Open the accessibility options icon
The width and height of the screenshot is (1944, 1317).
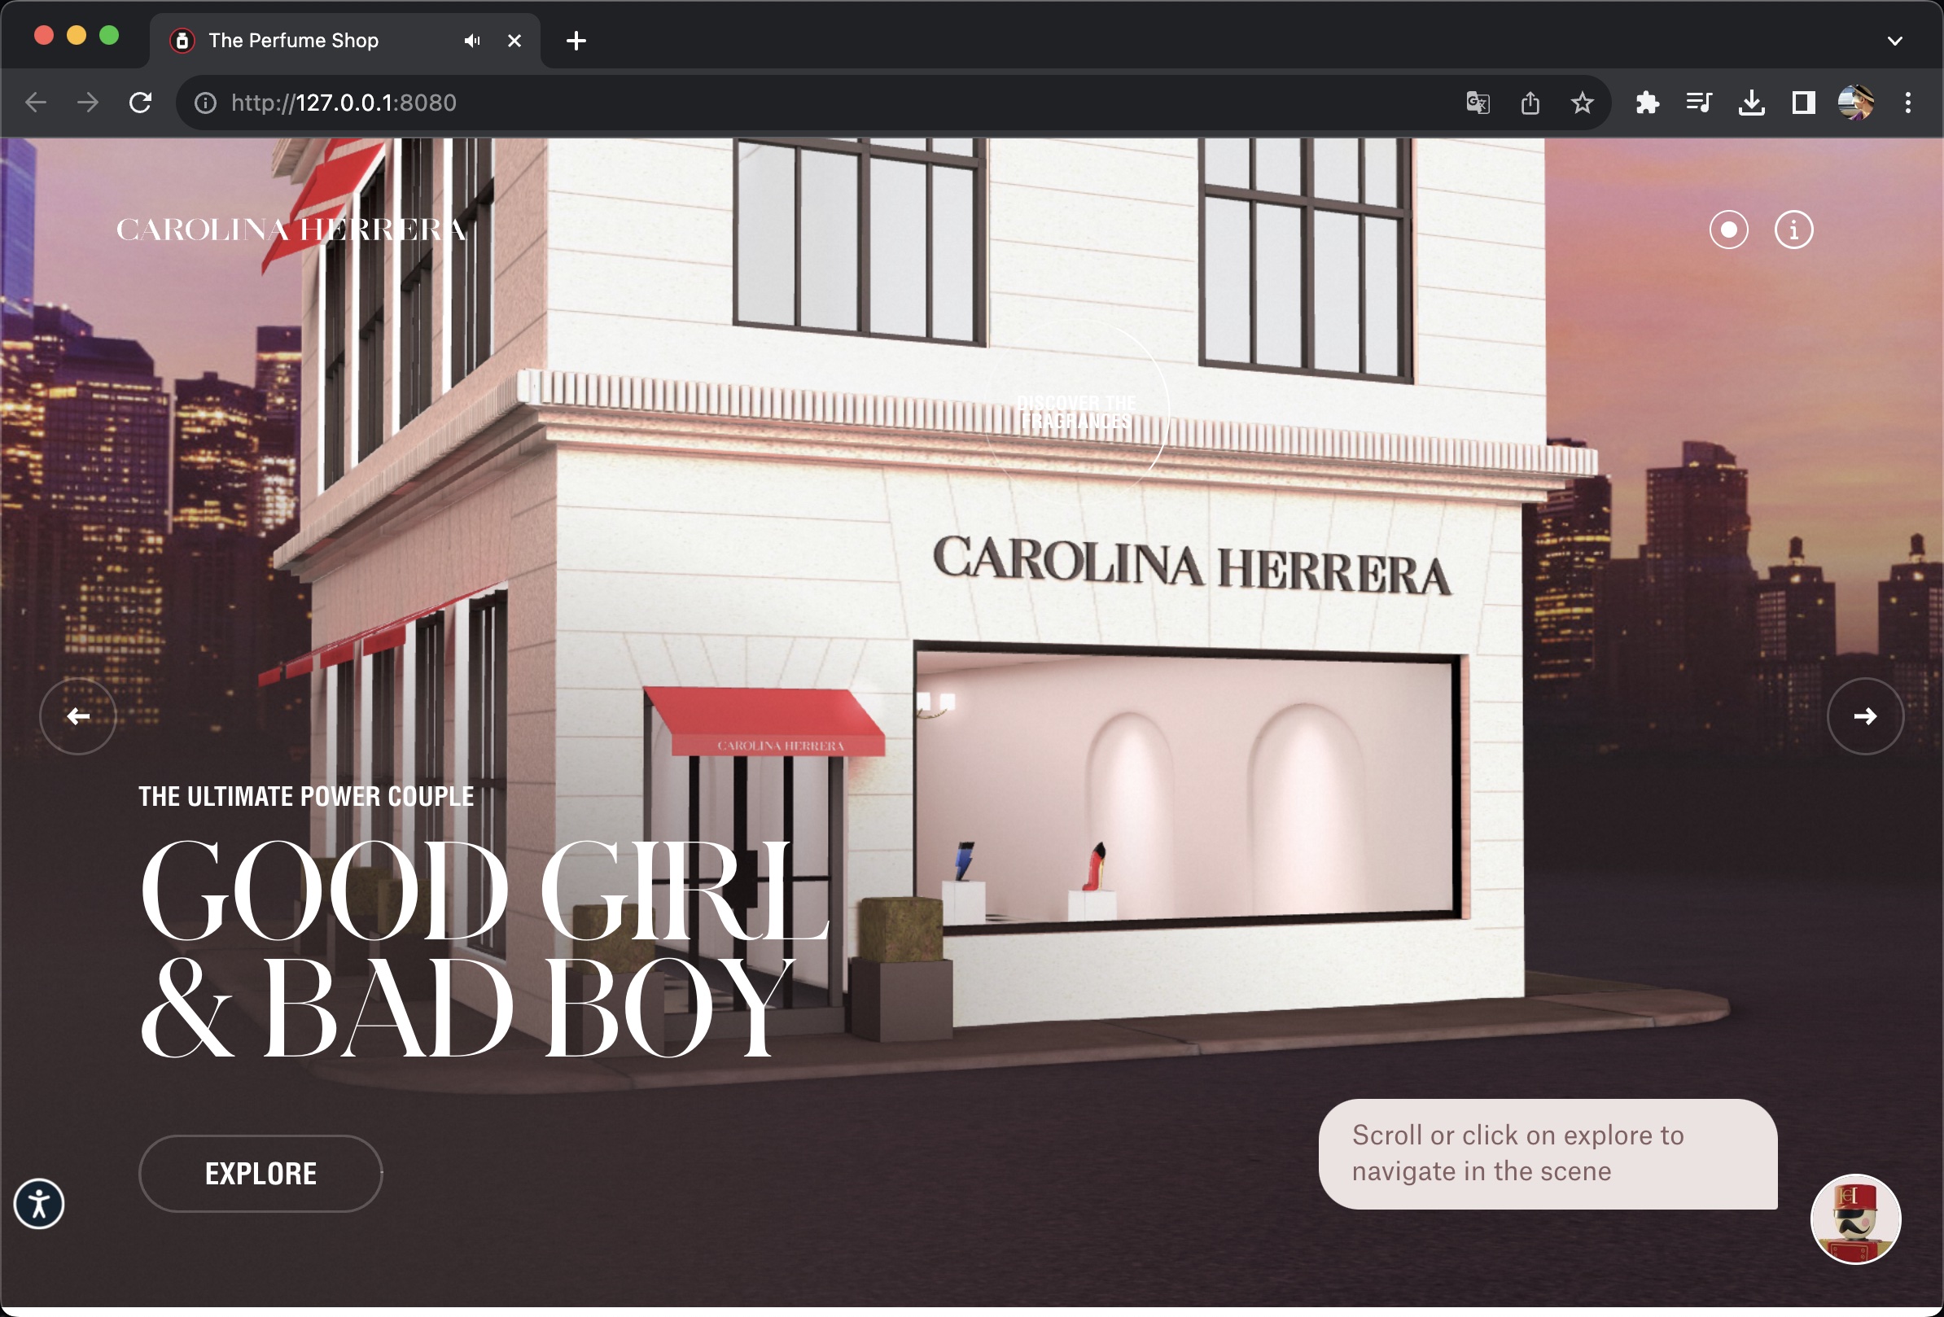point(38,1204)
